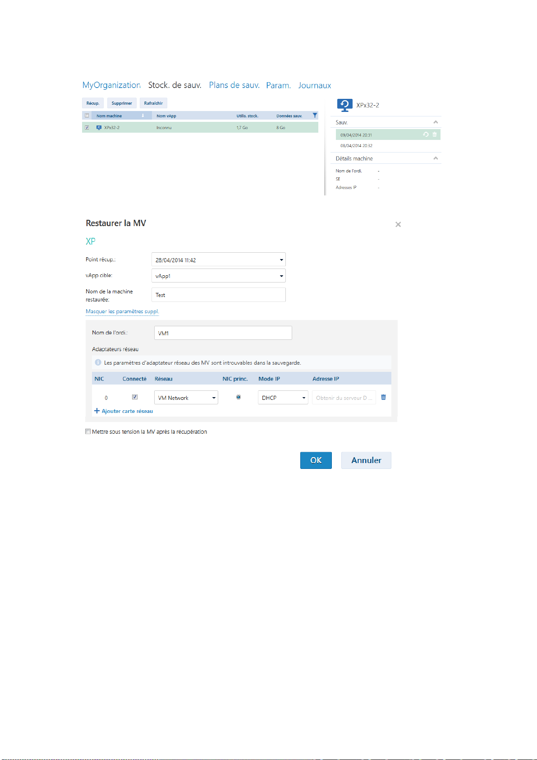The width and height of the screenshot is (537, 760).
Task: Collapse the Sauv. section
Action: 436,122
